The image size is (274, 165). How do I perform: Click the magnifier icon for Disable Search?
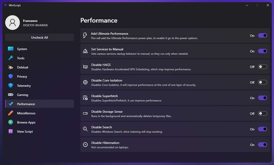click(x=85, y=129)
